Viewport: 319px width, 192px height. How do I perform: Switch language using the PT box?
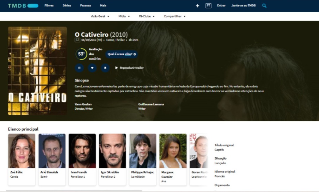click(x=208, y=6)
